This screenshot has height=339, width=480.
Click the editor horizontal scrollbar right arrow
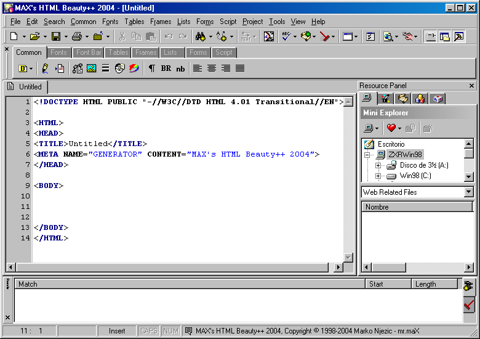(x=338, y=268)
